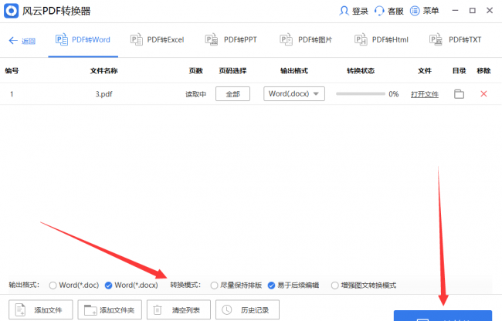Viewport: 502px width, 321px height.
Task: Click the clock icon in 历史记录
Action: [226, 309]
